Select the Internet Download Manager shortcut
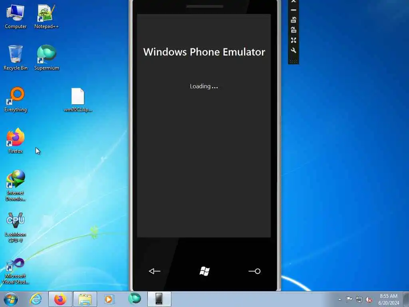 coord(16,185)
